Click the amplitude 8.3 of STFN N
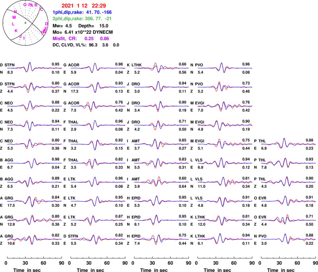The width and height of the screenshot is (318, 272). [x=10, y=72]
